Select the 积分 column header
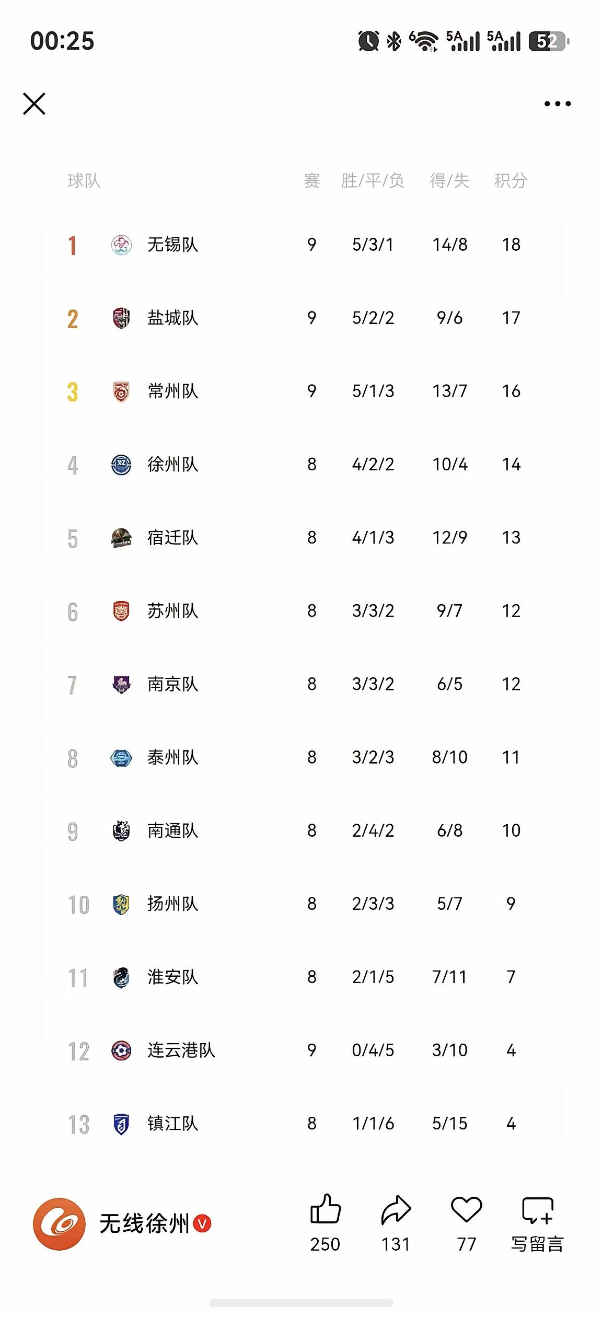This screenshot has height=1317, width=602. point(511,181)
